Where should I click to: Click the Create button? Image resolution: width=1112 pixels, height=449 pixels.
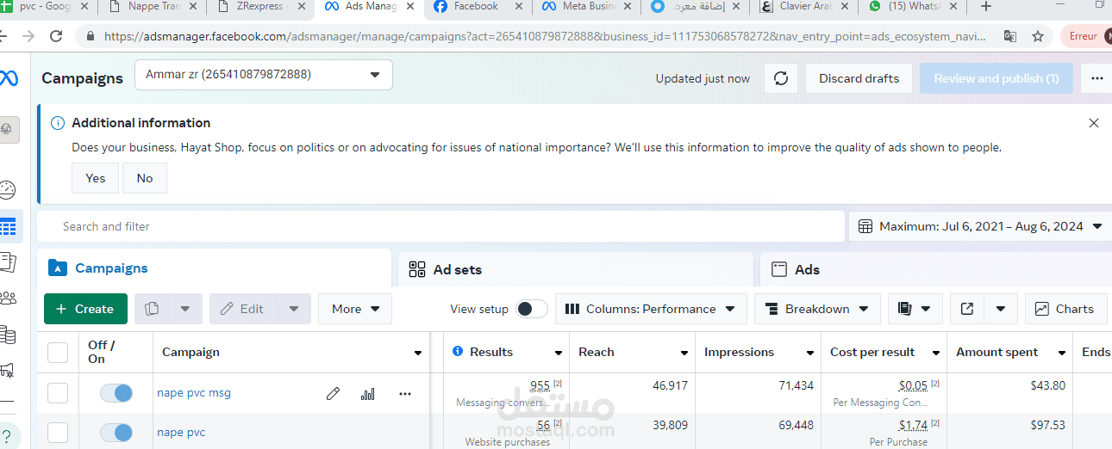click(x=85, y=309)
